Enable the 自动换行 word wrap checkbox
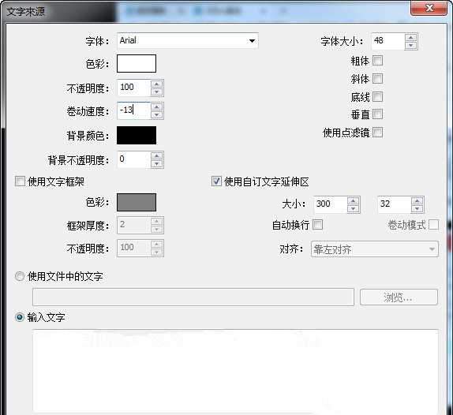Image resolution: width=453 pixels, height=415 pixels. click(x=318, y=224)
